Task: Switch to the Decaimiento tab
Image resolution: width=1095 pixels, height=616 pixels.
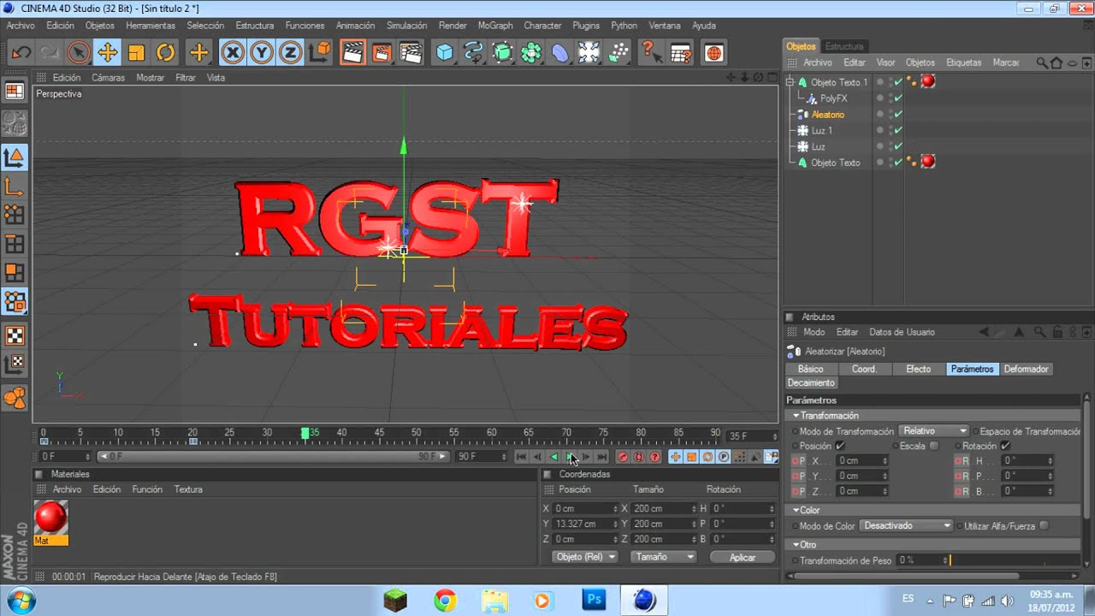Action: click(x=811, y=382)
